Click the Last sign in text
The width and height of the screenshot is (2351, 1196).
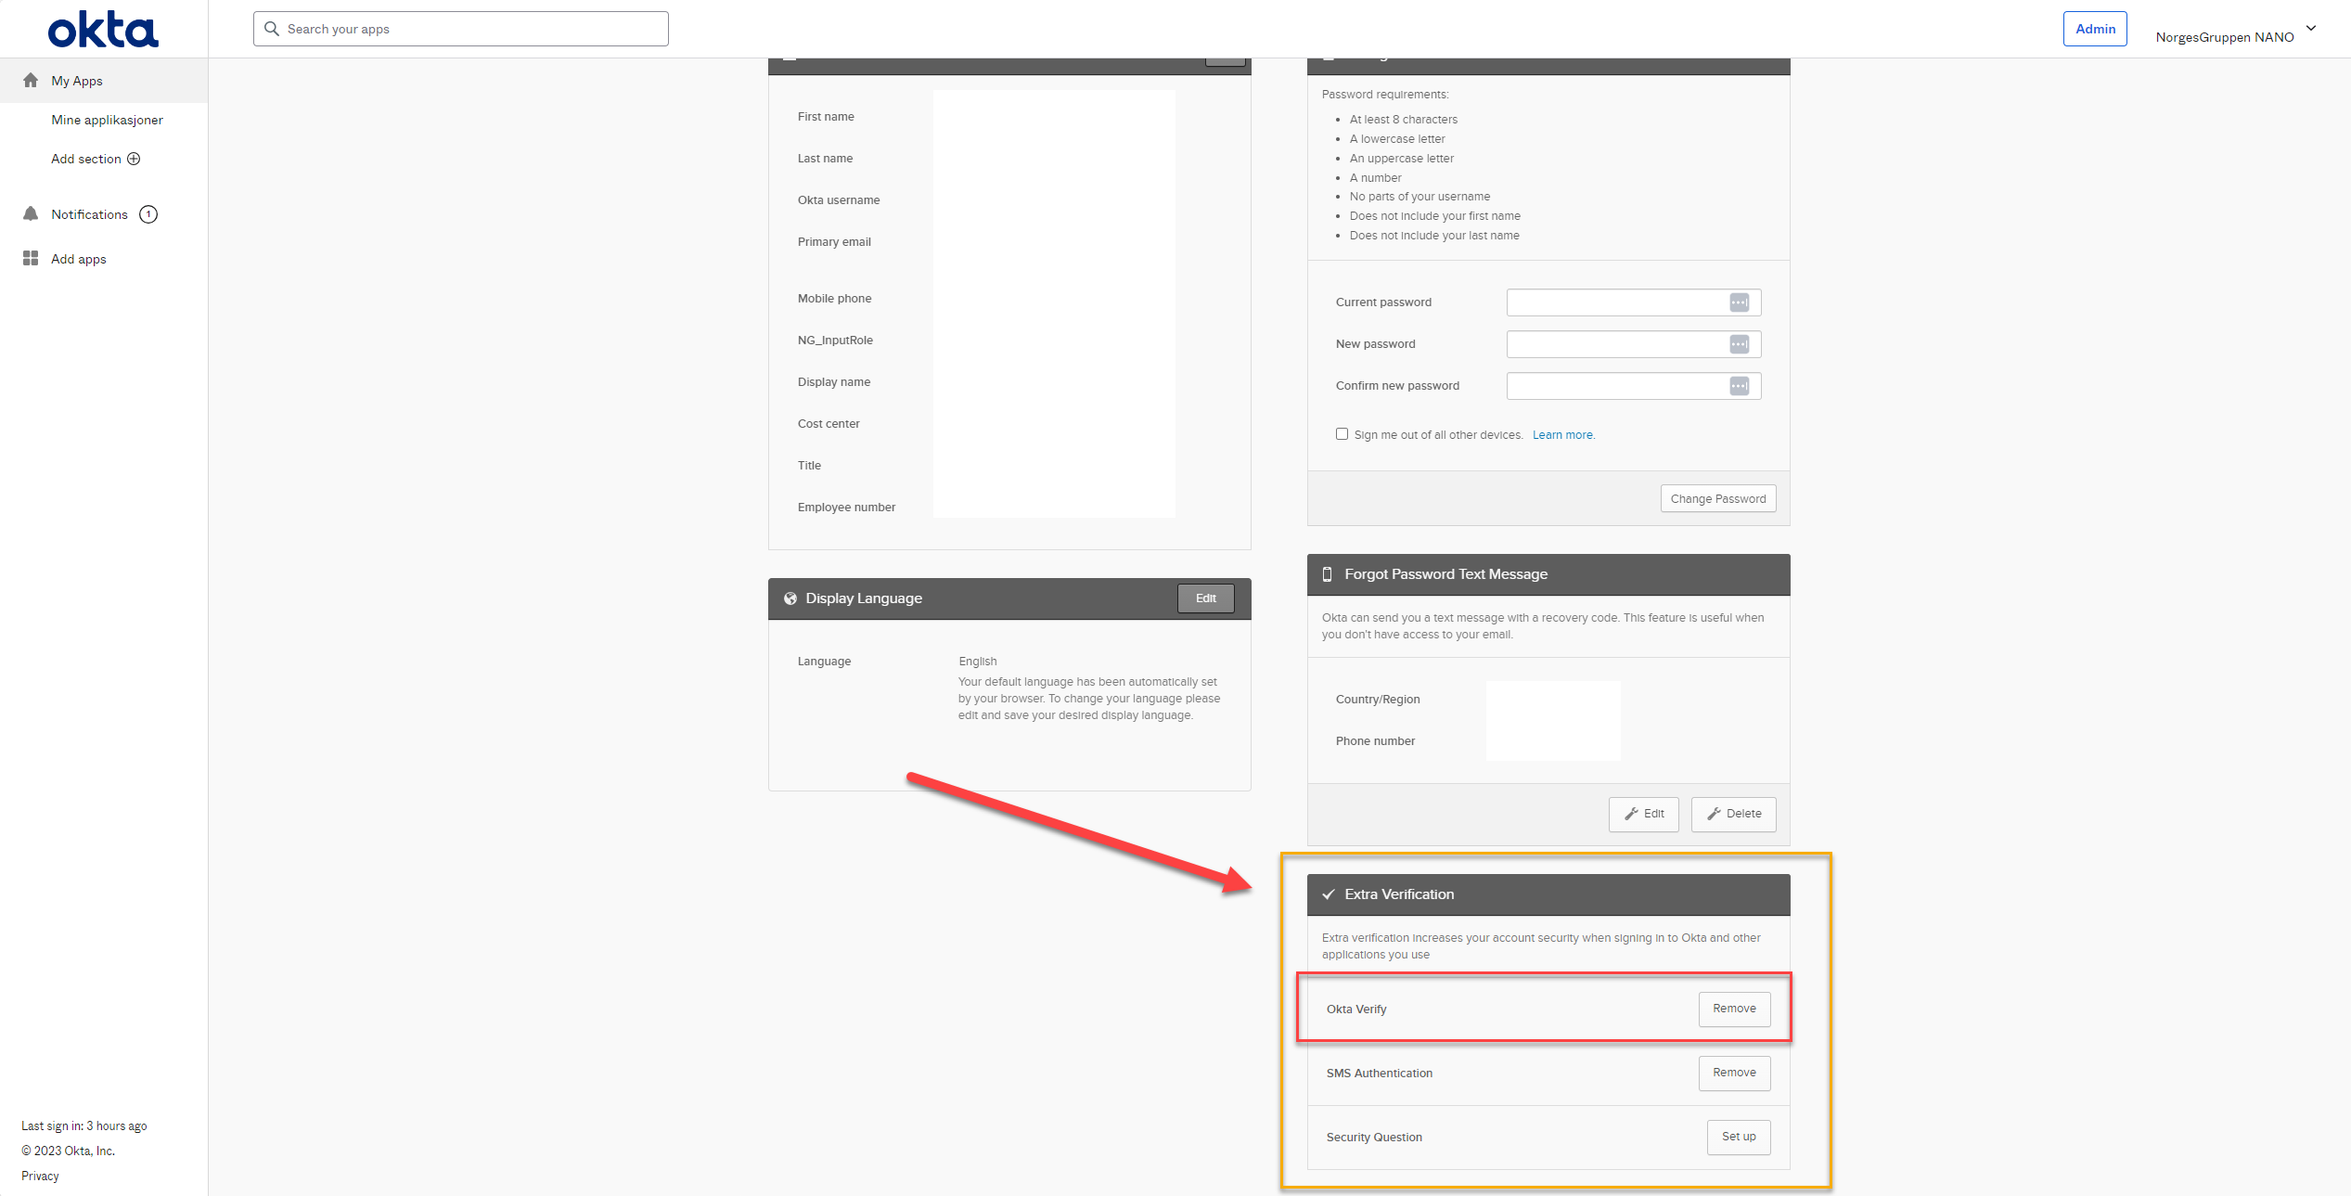point(84,1125)
